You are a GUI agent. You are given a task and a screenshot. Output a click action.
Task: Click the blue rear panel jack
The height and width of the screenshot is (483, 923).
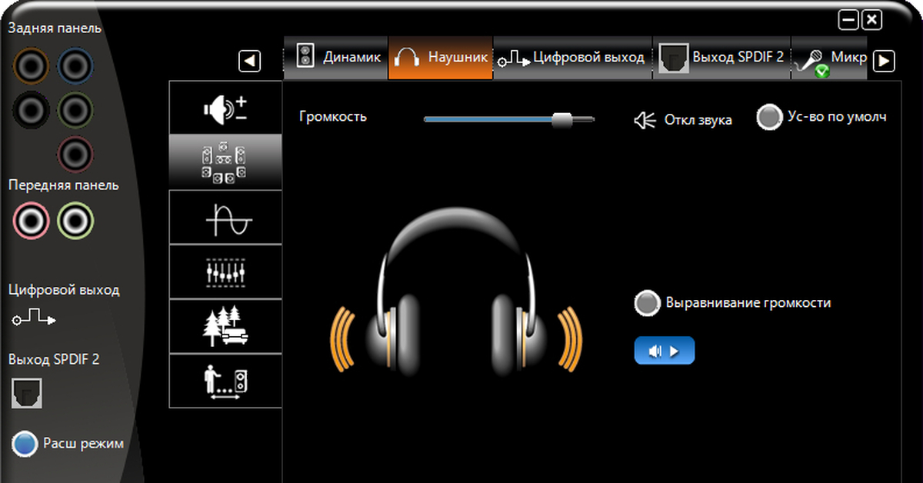click(x=76, y=67)
